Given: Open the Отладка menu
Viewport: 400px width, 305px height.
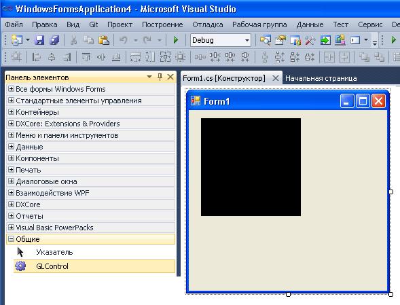Looking at the screenshot, I should [x=207, y=24].
